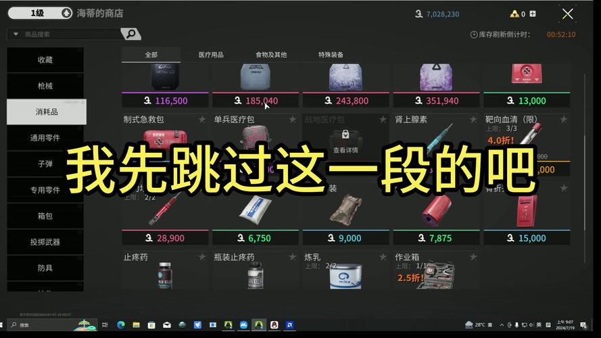This screenshot has height=338, width=601.
Task: Favorite 单兵医疗包 with its star
Action: click(293, 120)
